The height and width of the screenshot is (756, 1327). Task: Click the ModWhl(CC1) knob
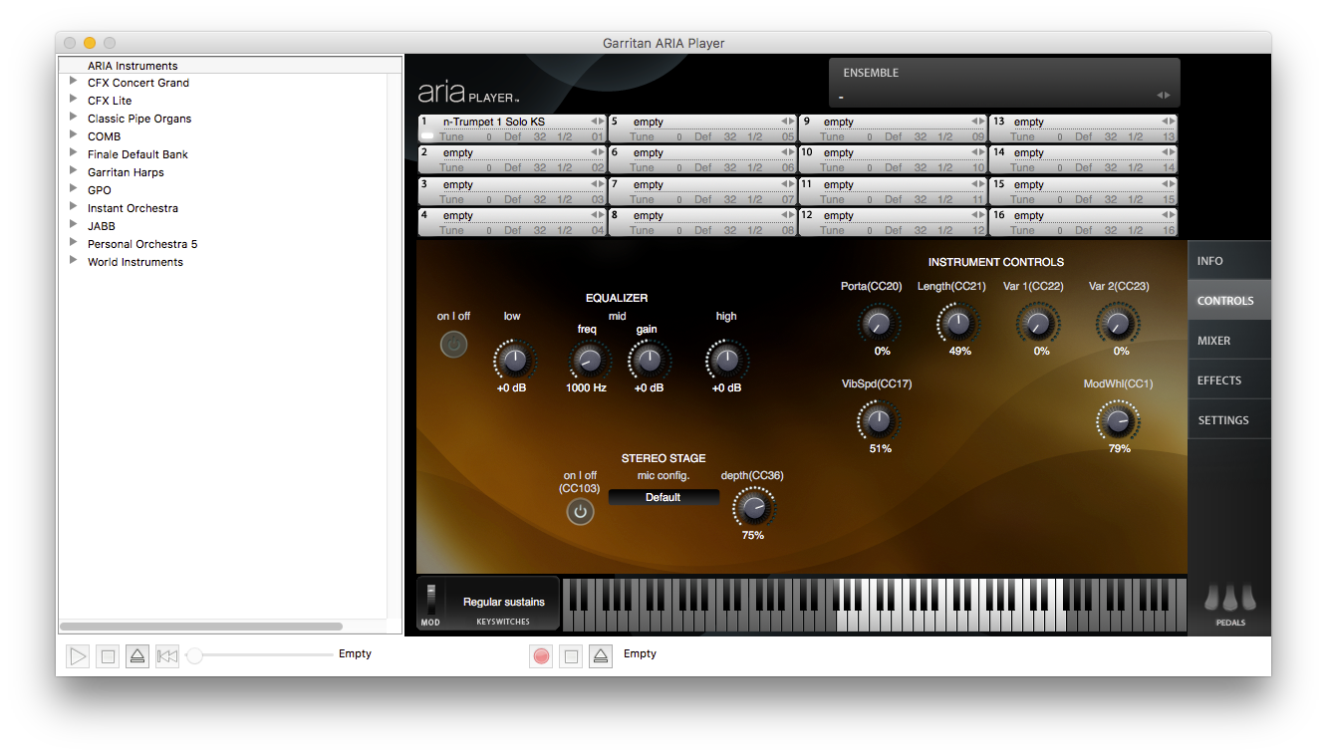point(1118,421)
